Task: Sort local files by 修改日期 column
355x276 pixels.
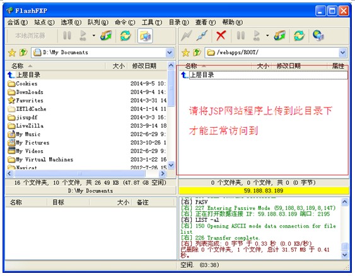Action: [147, 66]
